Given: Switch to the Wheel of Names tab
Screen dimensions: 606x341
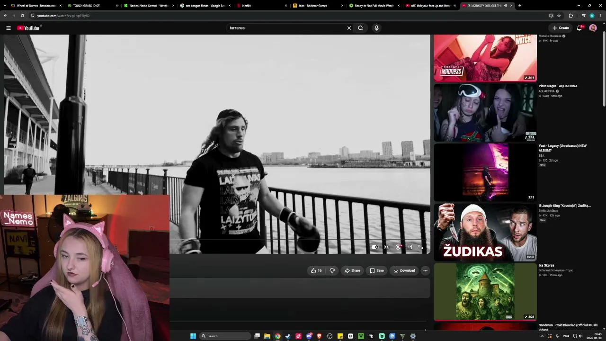Looking at the screenshot, I should click(33, 6).
